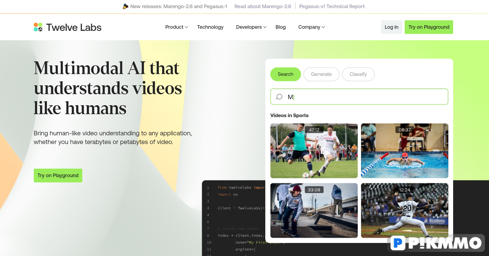Open the Blog menu item
The height and width of the screenshot is (256, 489).
coord(280,27)
